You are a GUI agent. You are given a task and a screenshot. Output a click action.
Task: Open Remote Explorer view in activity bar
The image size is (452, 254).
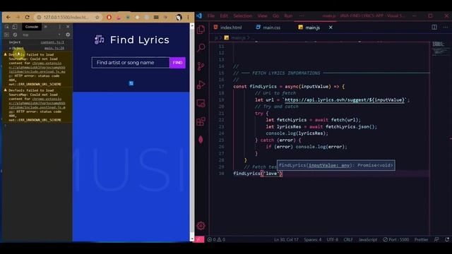coord(201,103)
